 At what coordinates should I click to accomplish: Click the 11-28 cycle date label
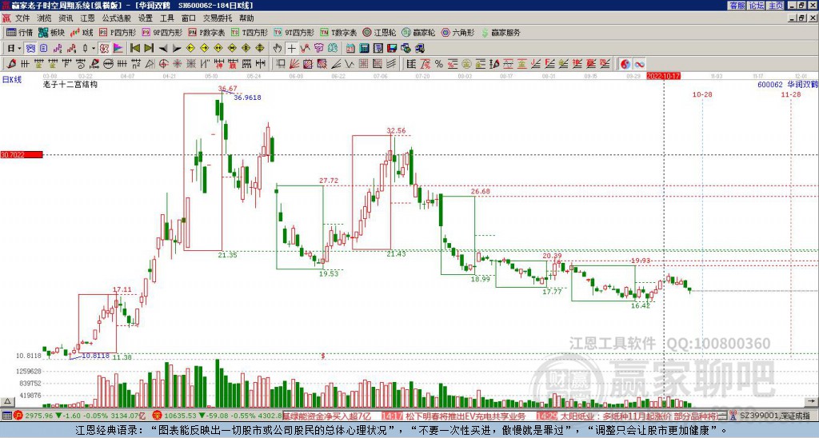coord(791,94)
